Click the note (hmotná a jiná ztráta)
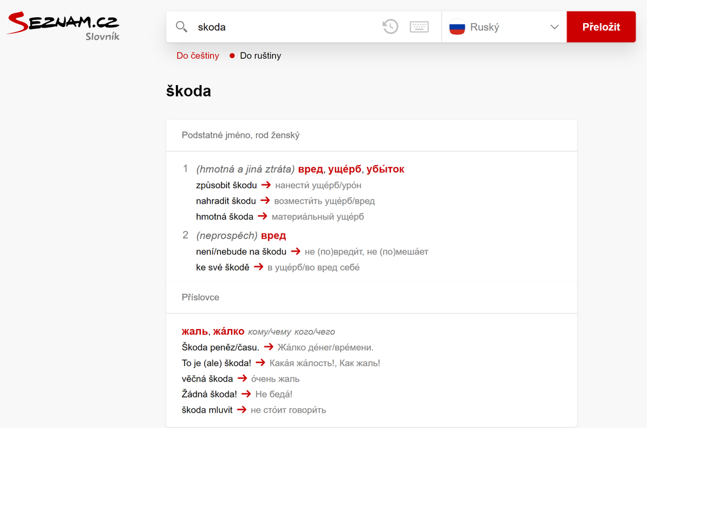The height and width of the screenshot is (512, 722). coord(245,169)
